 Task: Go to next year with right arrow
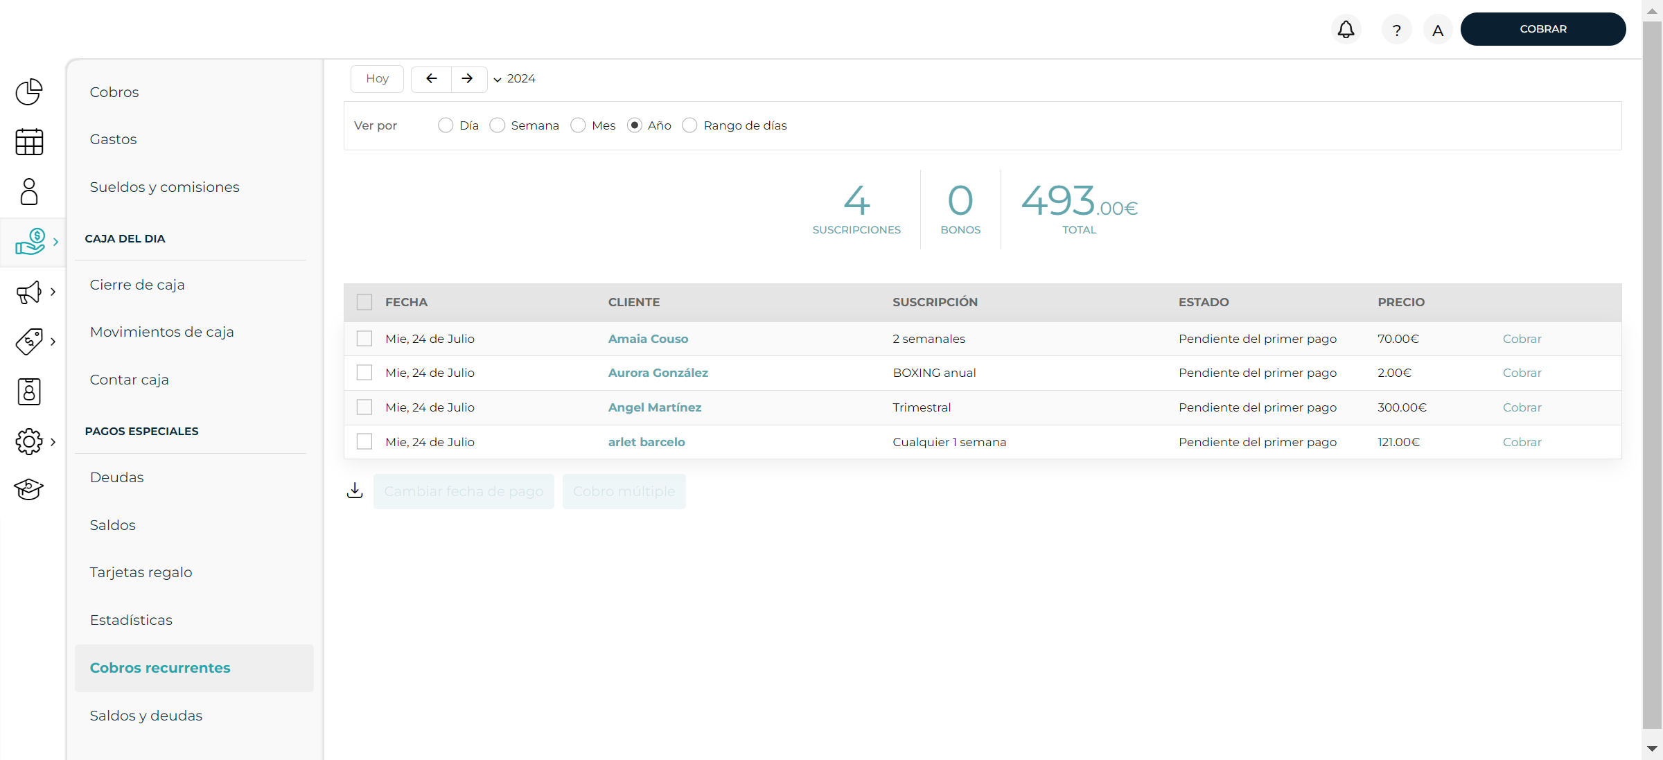(468, 79)
